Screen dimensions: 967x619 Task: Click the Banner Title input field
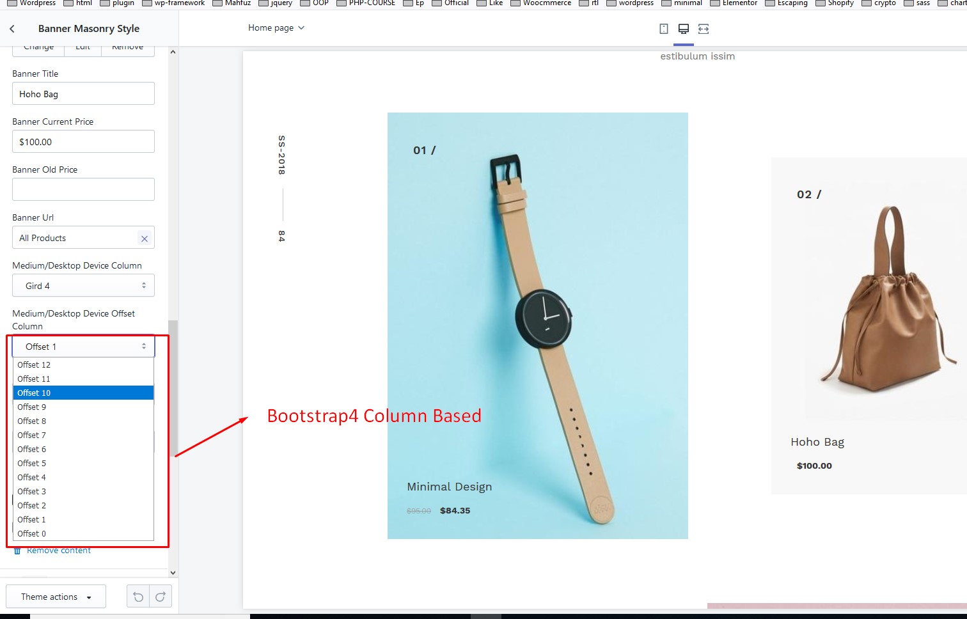pos(83,94)
